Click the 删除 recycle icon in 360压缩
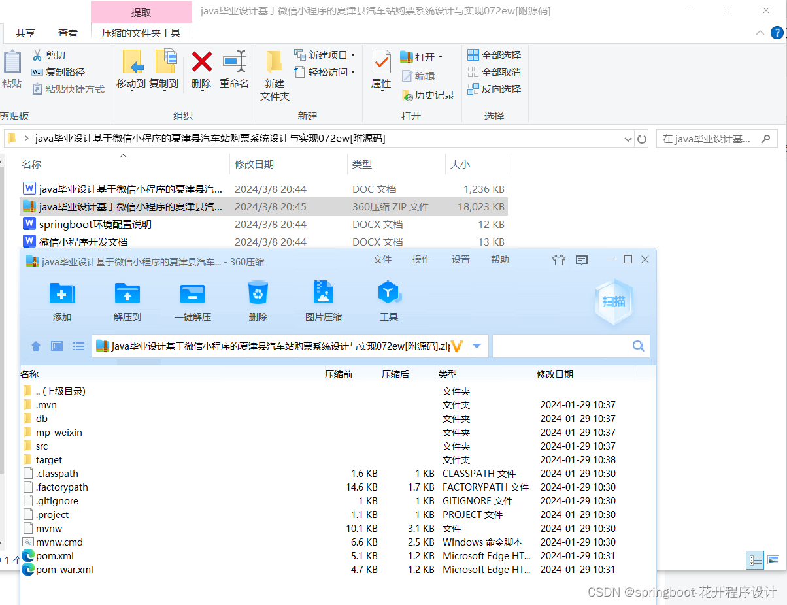This screenshot has width=787, height=605. pos(258,293)
